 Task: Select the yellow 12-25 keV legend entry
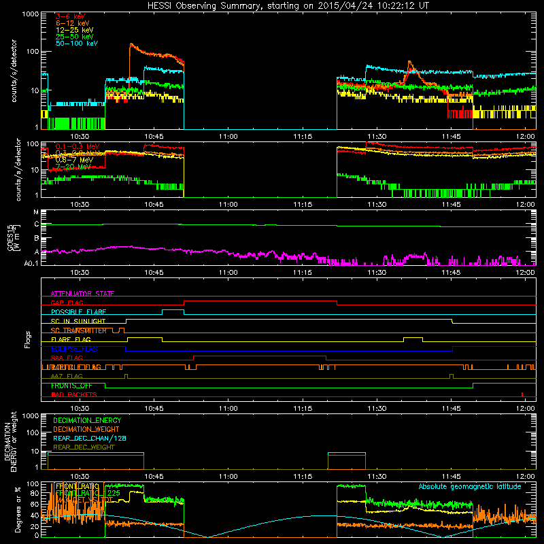(x=75, y=30)
